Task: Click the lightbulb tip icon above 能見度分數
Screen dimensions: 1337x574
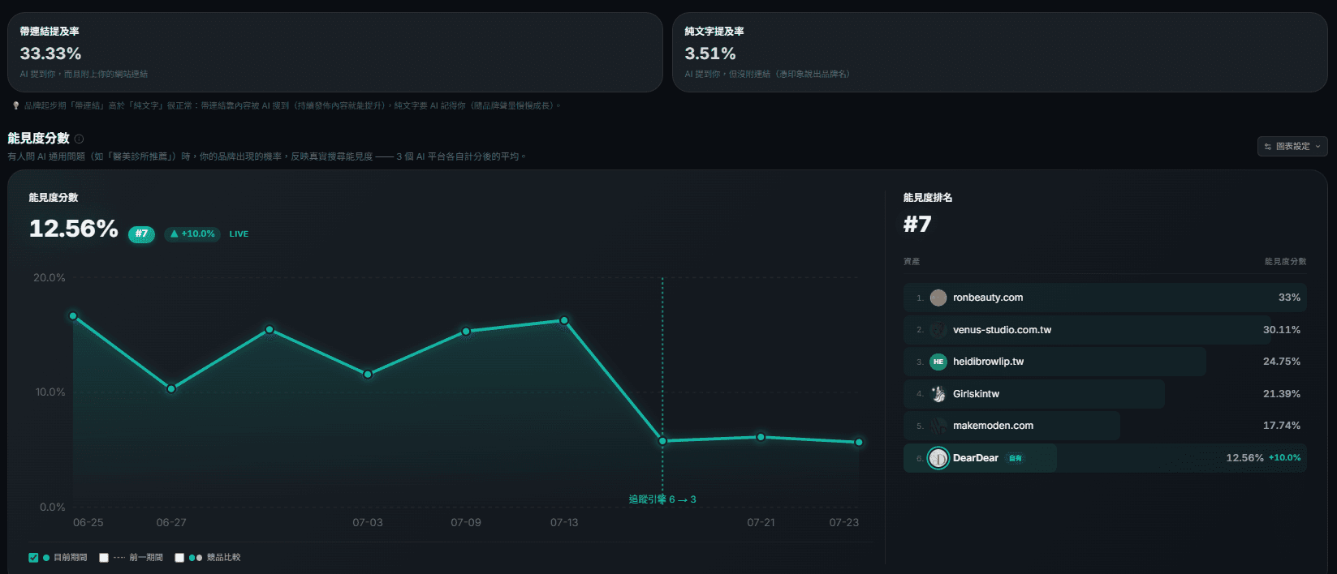Action: click(15, 105)
